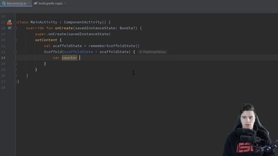Click the fold end marker on line 25
Viewport: 278px width, 156px height.
click(x=16, y=70)
